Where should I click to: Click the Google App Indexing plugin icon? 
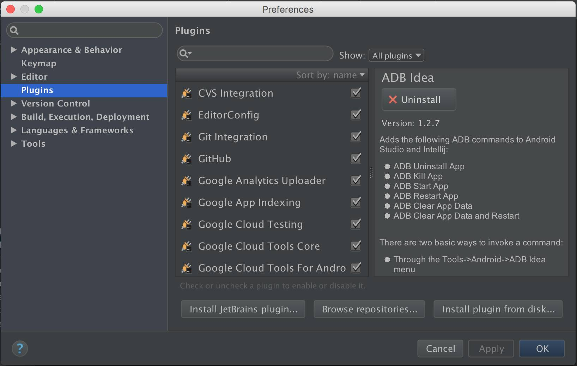click(186, 202)
